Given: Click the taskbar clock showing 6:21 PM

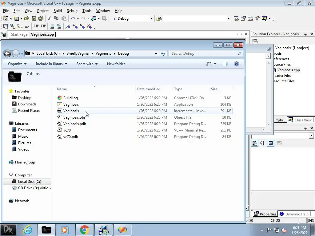Looking at the screenshot, I should (x=299, y=228).
